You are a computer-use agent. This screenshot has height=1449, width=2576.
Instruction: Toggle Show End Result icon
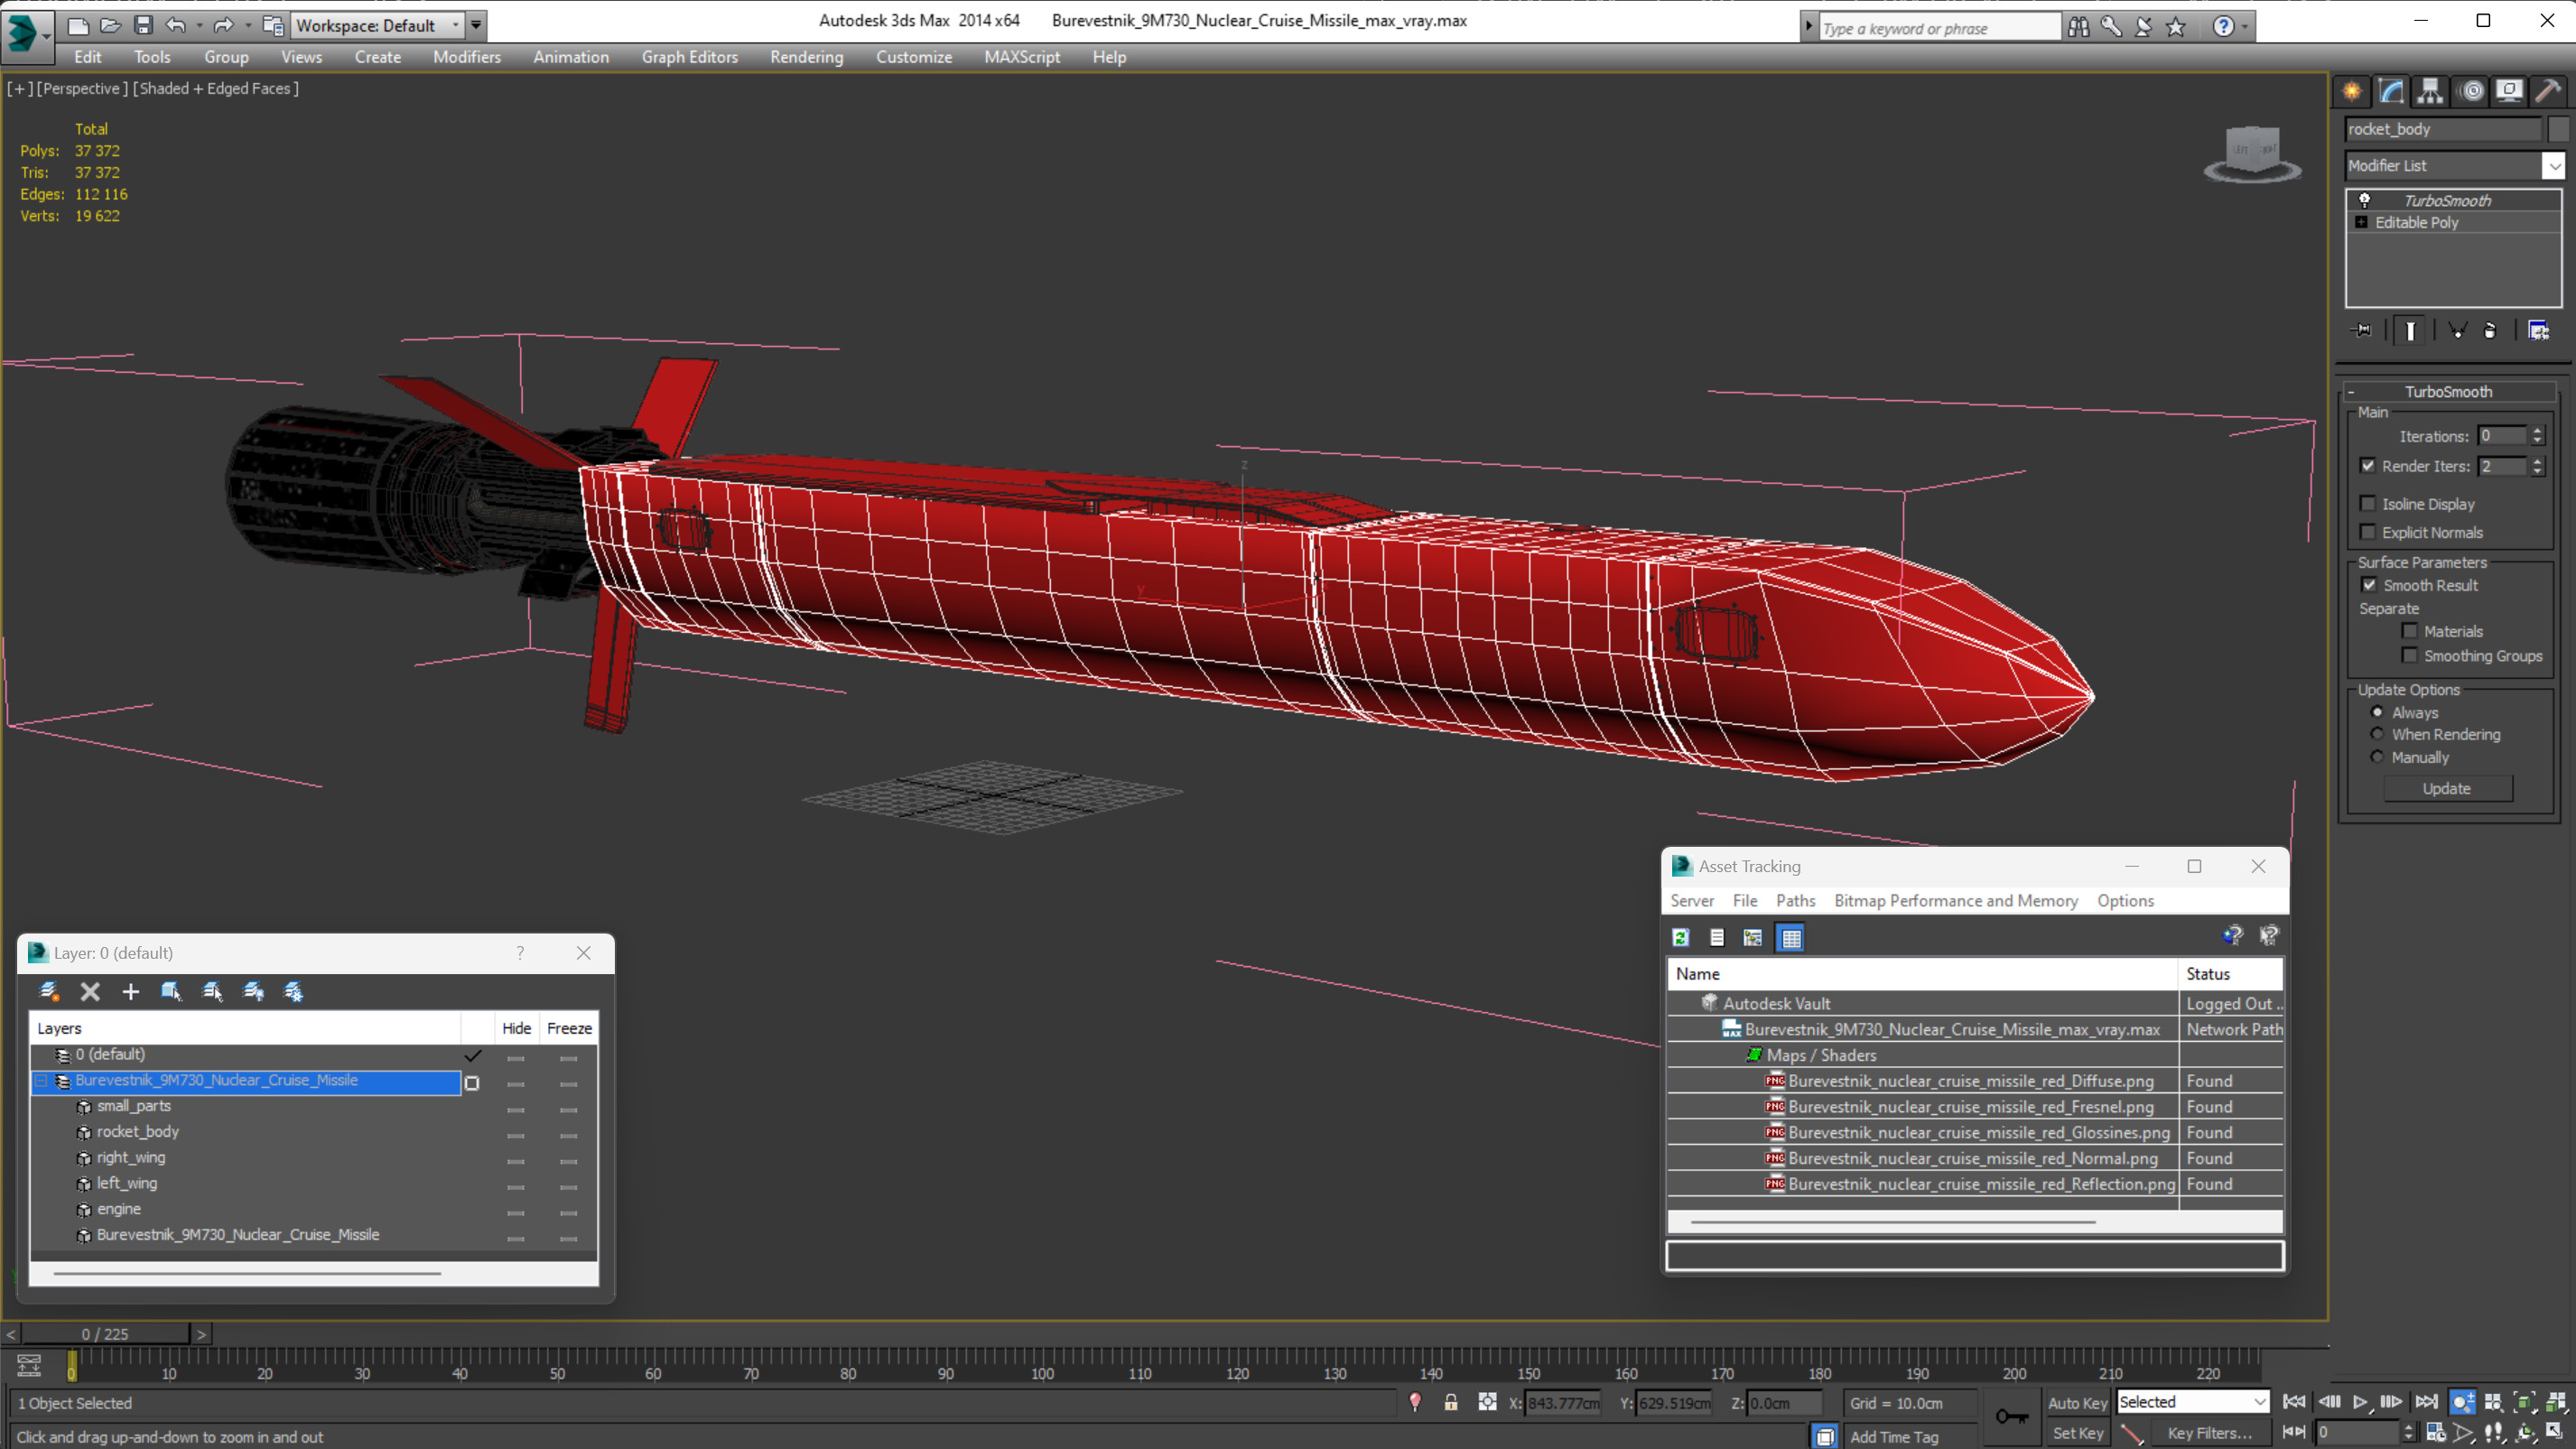pyautogui.click(x=2410, y=330)
